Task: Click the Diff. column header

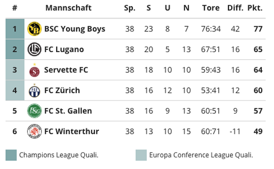Action: 235,8
